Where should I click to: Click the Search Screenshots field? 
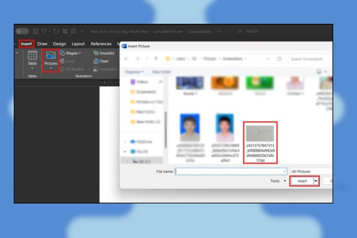click(x=311, y=59)
